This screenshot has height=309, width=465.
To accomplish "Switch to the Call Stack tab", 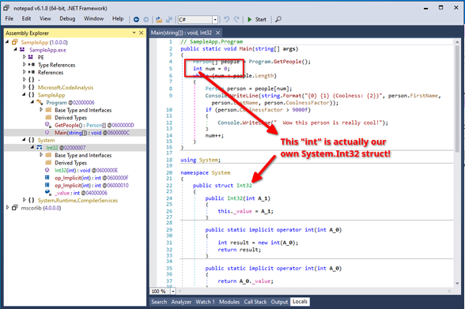I will pyautogui.click(x=255, y=302).
